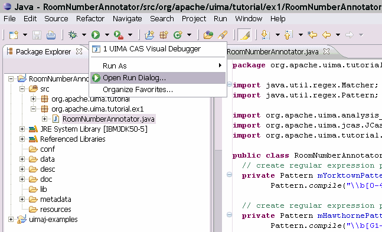
Task: Collapse the RoomNumberAnnotator project node
Action: pyautogui.click(x=11, y=79)
